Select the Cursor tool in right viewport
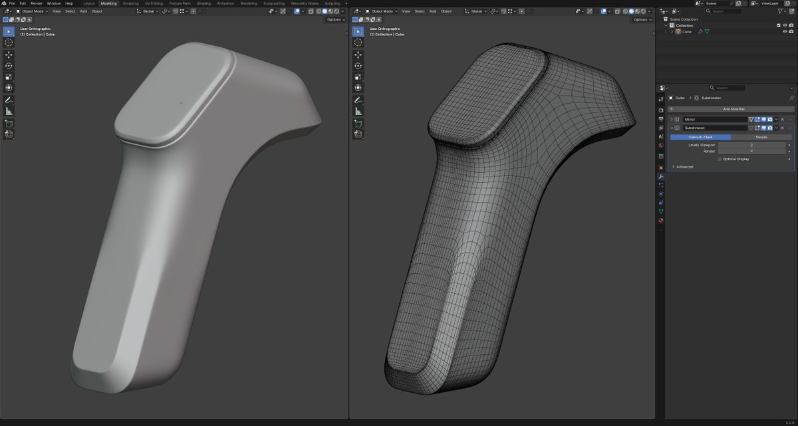The width and height of the screenshot is (798, 426). [x=358, y=43]
